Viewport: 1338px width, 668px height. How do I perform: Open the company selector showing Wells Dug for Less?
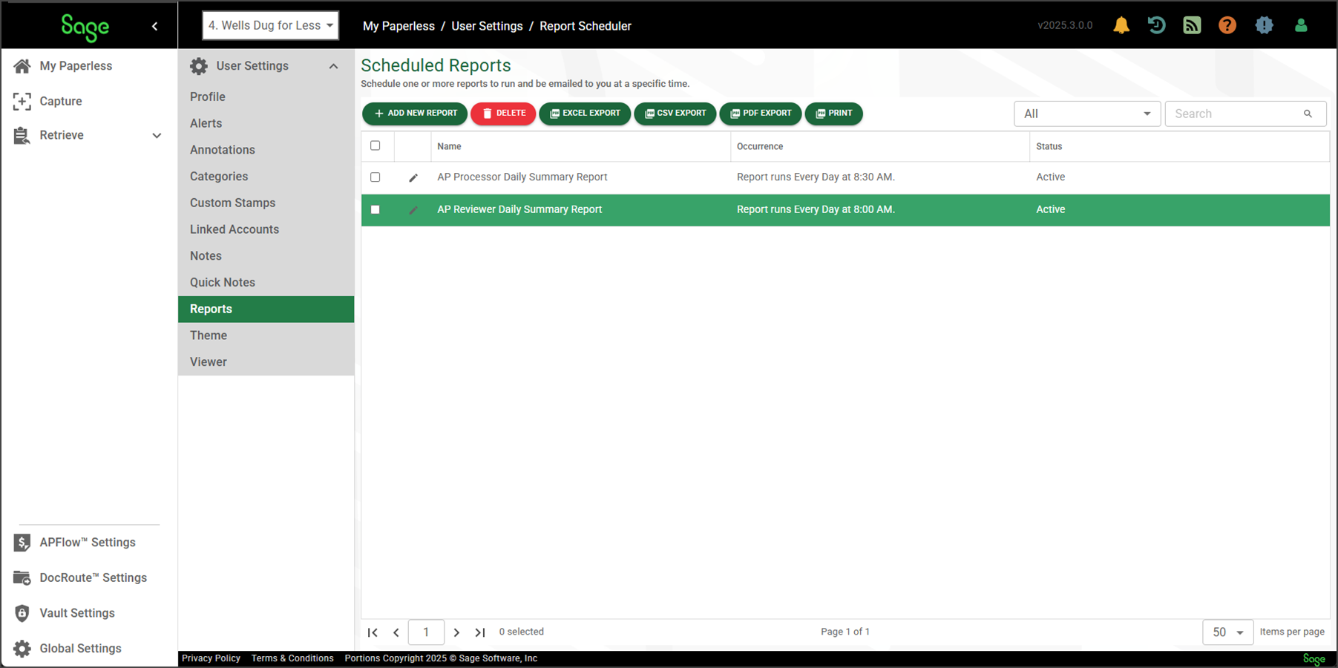click(x=269, y=24)
